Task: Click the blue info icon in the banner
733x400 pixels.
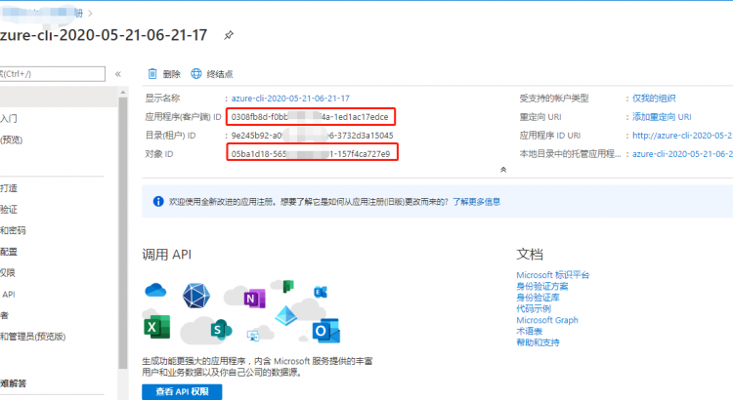Action: coord(158,201)
